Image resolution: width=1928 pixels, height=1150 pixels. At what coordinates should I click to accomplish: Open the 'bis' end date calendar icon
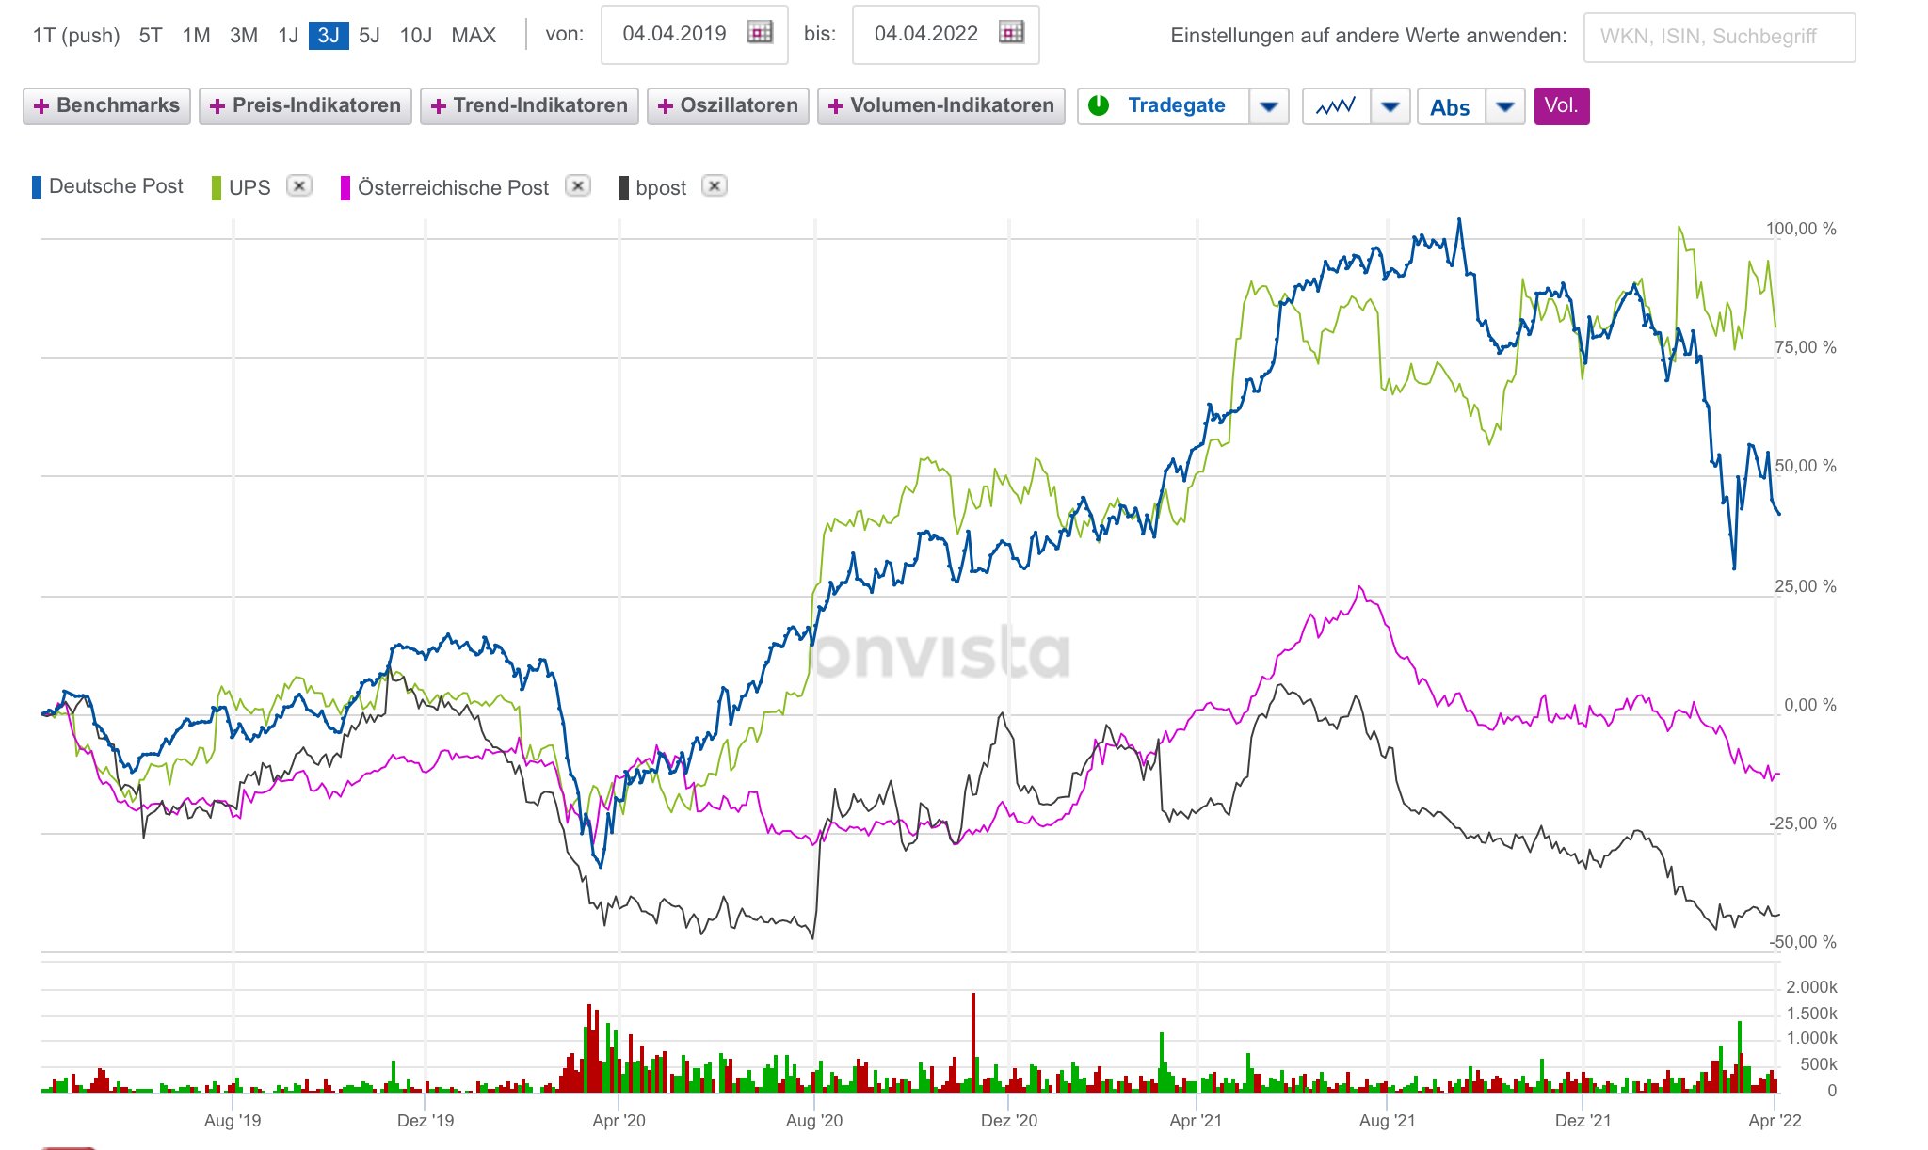(1011, 33)
